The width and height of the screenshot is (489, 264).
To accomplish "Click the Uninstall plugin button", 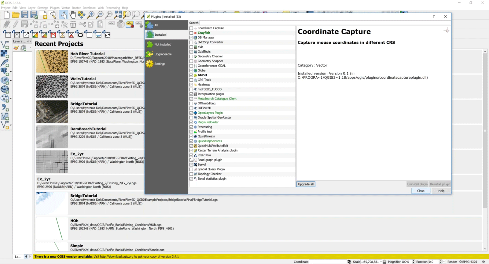I will [x=417, y=184].
